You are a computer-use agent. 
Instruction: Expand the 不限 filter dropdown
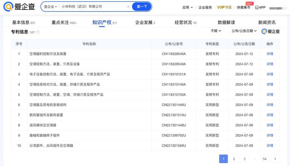pyautogui.click(x=216, y=31)
